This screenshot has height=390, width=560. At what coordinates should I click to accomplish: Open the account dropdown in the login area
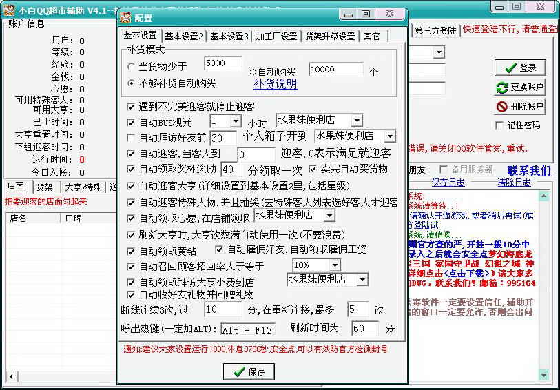click(438, 52)
